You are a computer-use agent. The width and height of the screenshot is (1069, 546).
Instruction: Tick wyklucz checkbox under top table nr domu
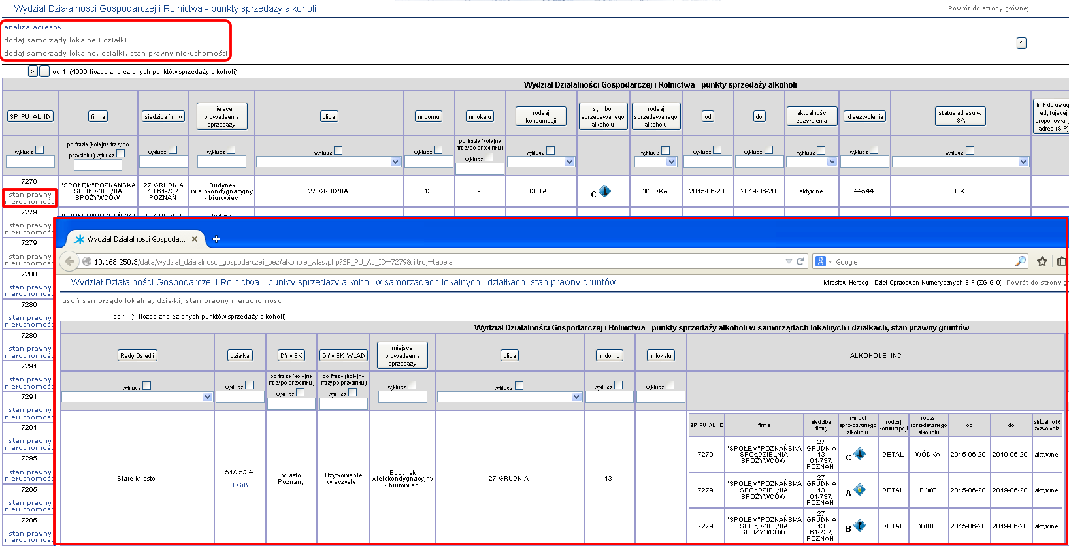tap(438, 150)
